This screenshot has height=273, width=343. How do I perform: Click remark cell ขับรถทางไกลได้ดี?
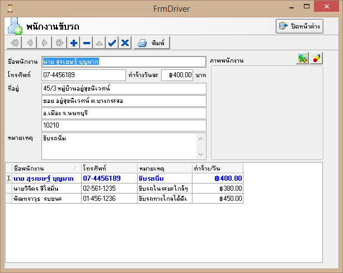tap(165, 199)
